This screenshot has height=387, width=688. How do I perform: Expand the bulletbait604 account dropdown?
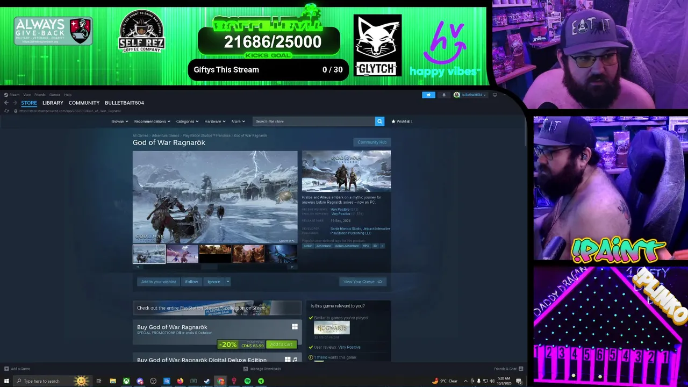pos(485,95)
